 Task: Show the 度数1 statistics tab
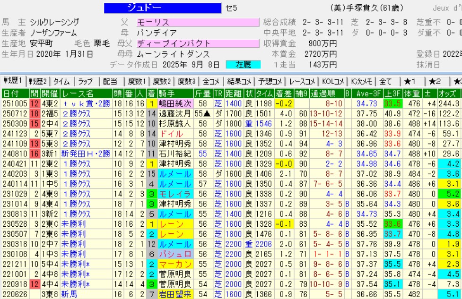(x=136, y=81)
